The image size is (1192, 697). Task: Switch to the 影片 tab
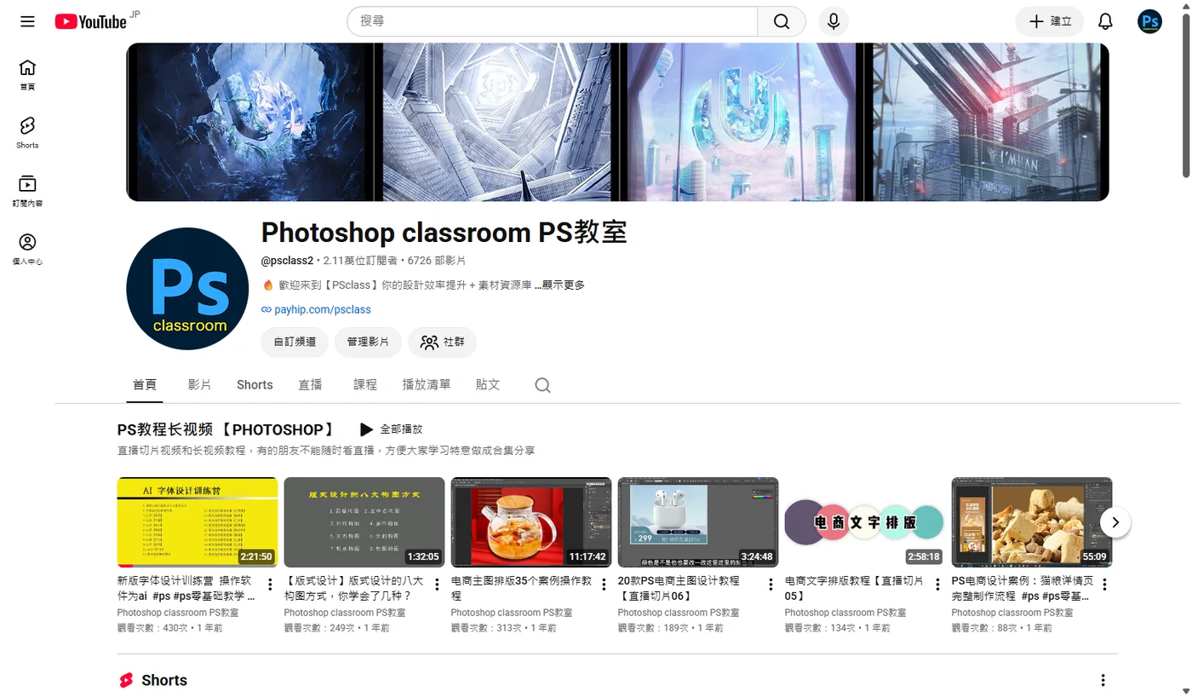199,385
